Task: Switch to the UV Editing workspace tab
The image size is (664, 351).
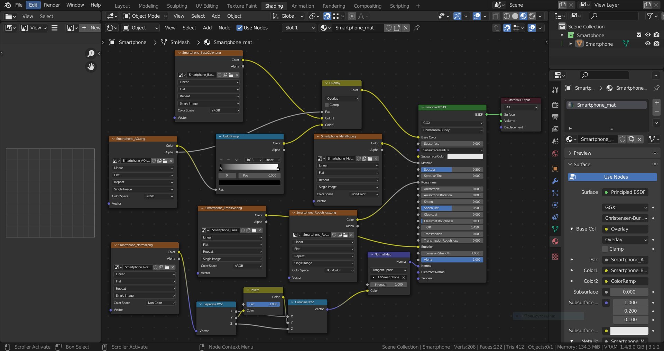Action: (207, 6)
